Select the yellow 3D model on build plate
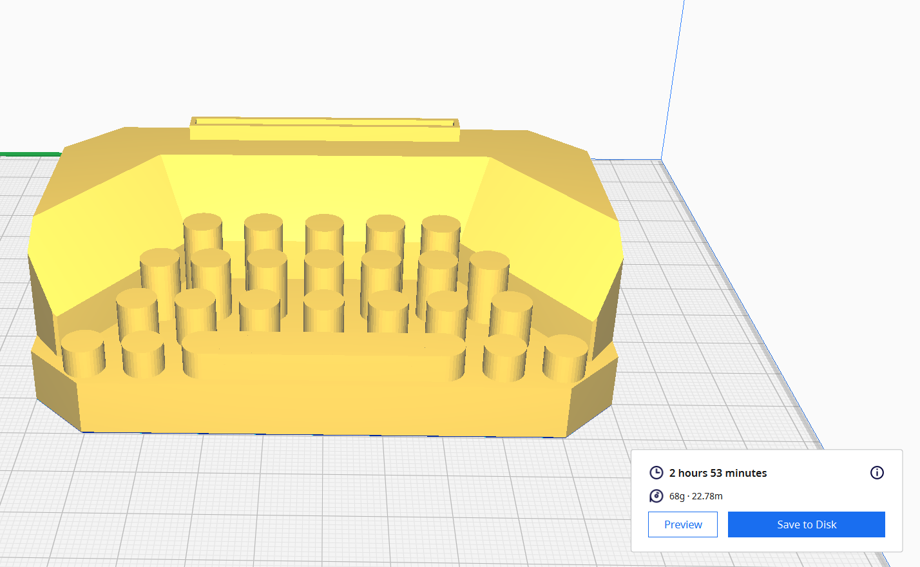Viewport: 920px width, 567px height. pos(325,277)
